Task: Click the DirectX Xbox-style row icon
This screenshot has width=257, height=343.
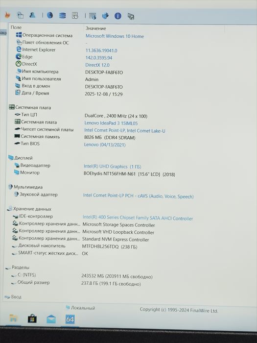Action: (x=19, y=64)
